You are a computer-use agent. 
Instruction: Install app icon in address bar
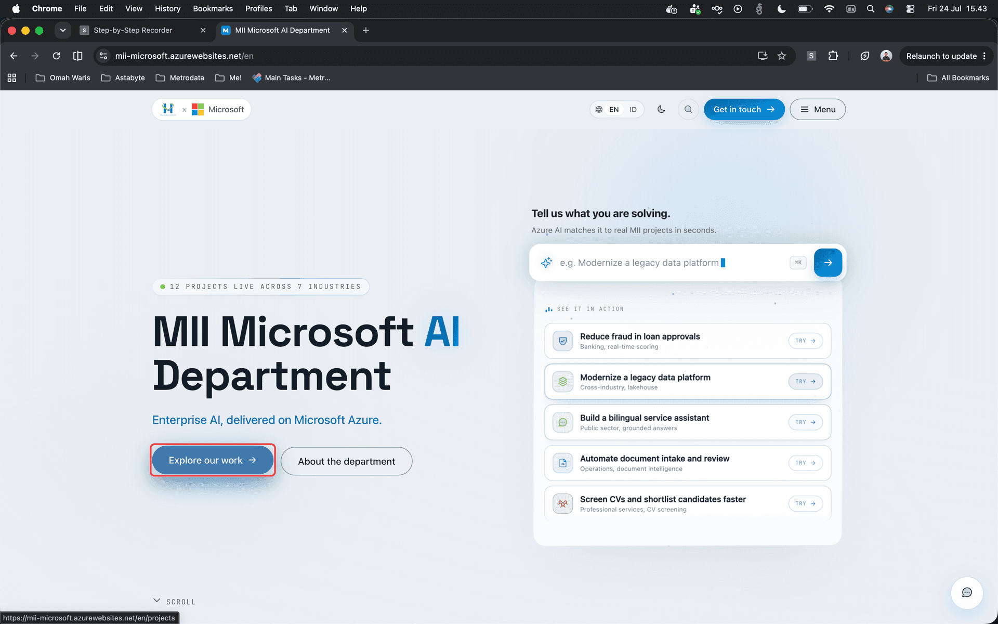point(763,56)
